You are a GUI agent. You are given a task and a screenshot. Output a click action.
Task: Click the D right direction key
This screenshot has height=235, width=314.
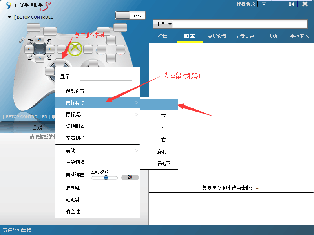click(x=50, y=49)
